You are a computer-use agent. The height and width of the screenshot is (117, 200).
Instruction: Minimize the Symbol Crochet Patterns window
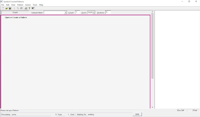click(182, 2)
